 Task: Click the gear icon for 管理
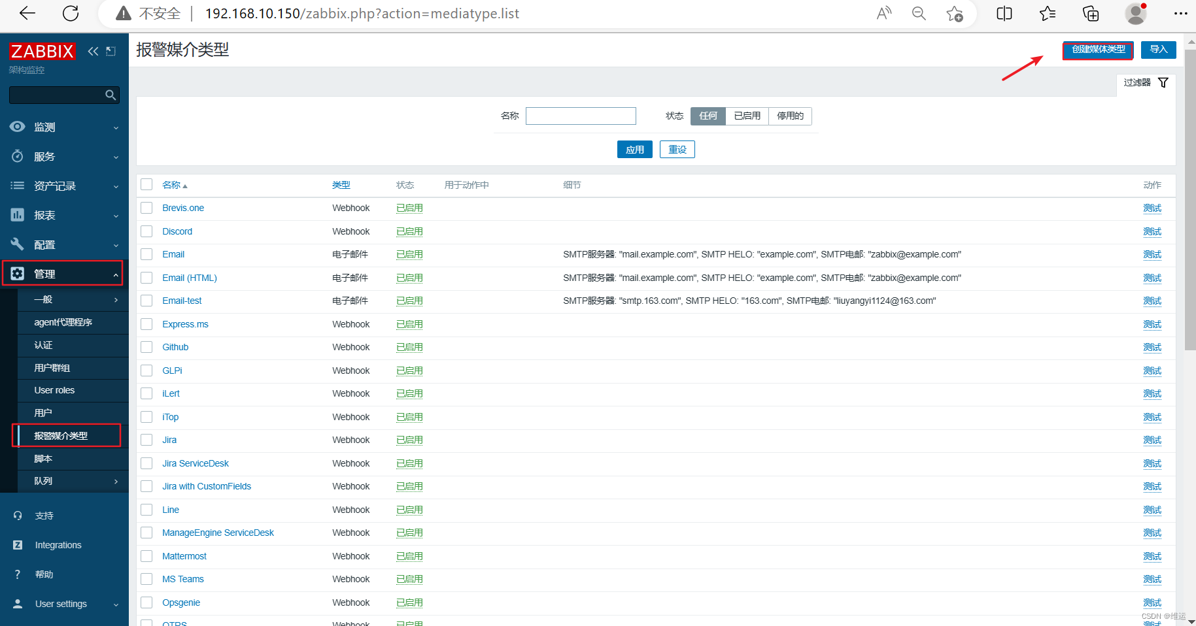coord(18,274)
